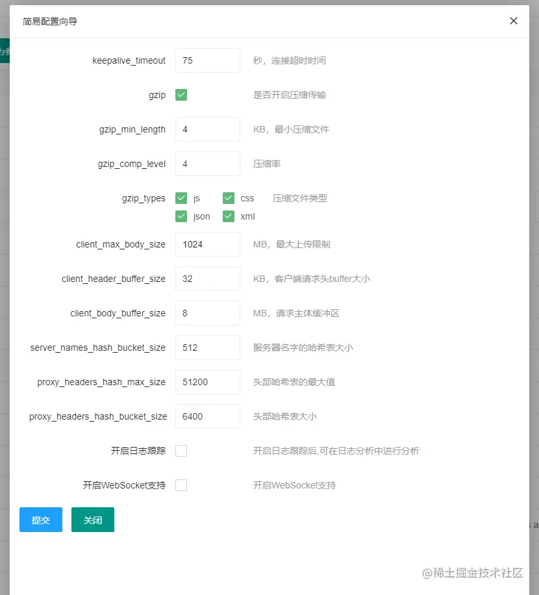Screen dimensions: 539x595
Task: Uncheck the json gzip_types checkbox
Action: tap(181, 216)
